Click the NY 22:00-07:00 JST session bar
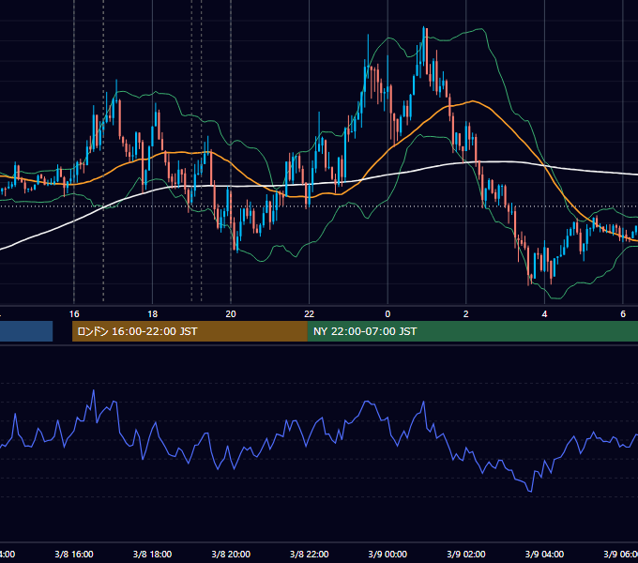The image size is (638, 563). tap(472, 331)
